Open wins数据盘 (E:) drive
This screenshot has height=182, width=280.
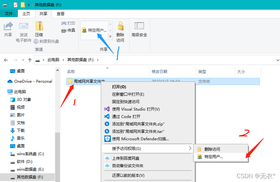tap(27, 169)
